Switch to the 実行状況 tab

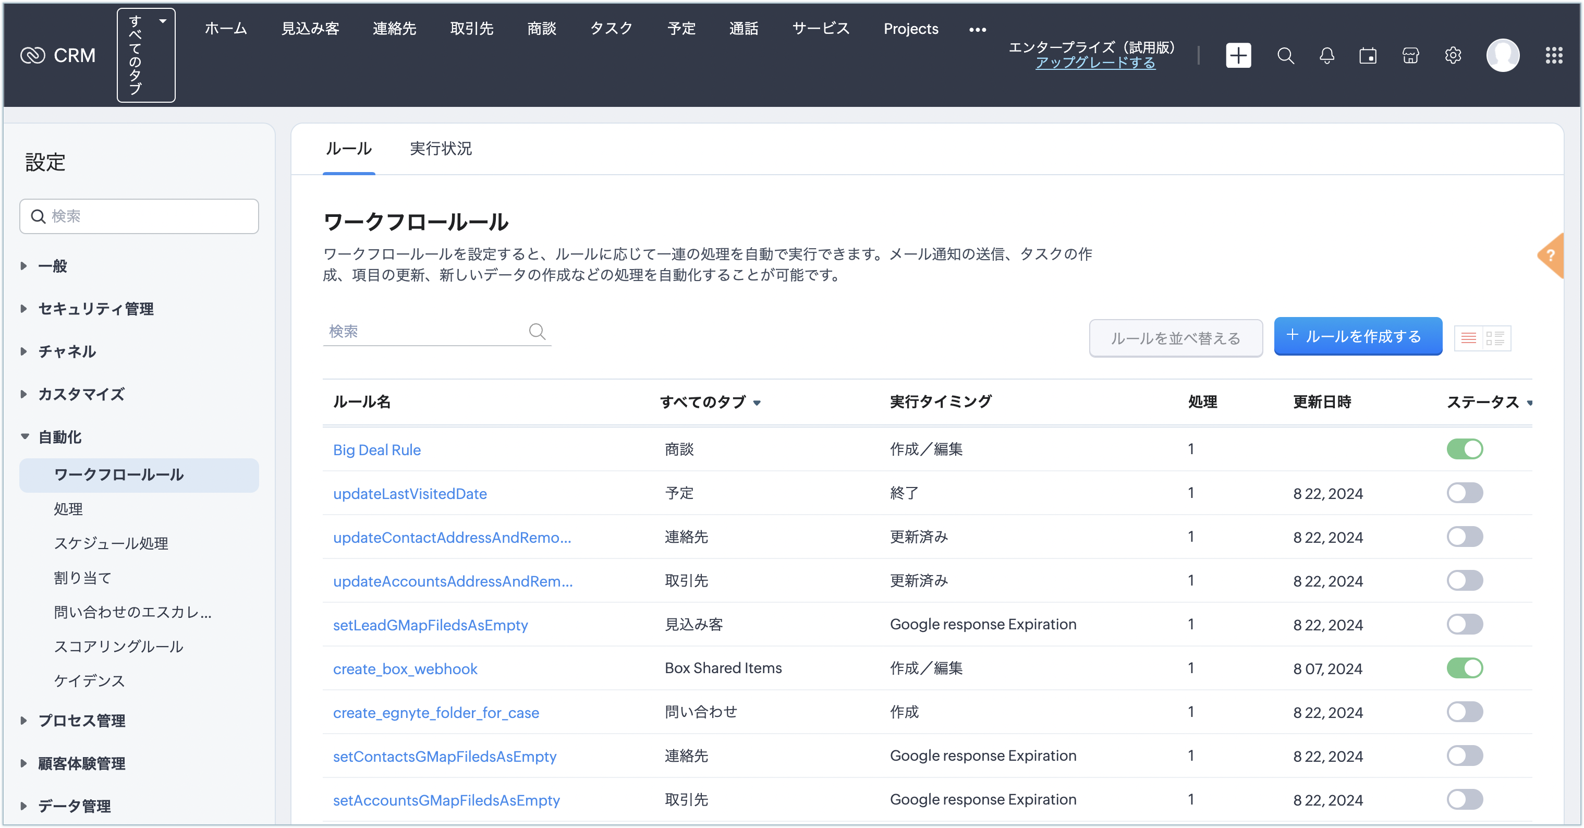coord(440,149)
